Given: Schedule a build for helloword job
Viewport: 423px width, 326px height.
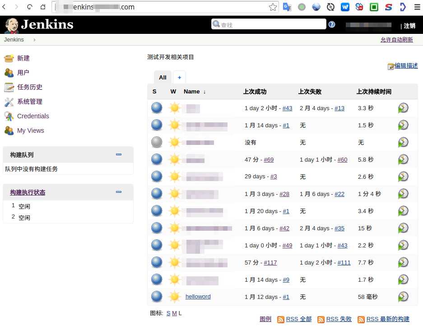Looking at the screenshot, I should pos(403,297).
